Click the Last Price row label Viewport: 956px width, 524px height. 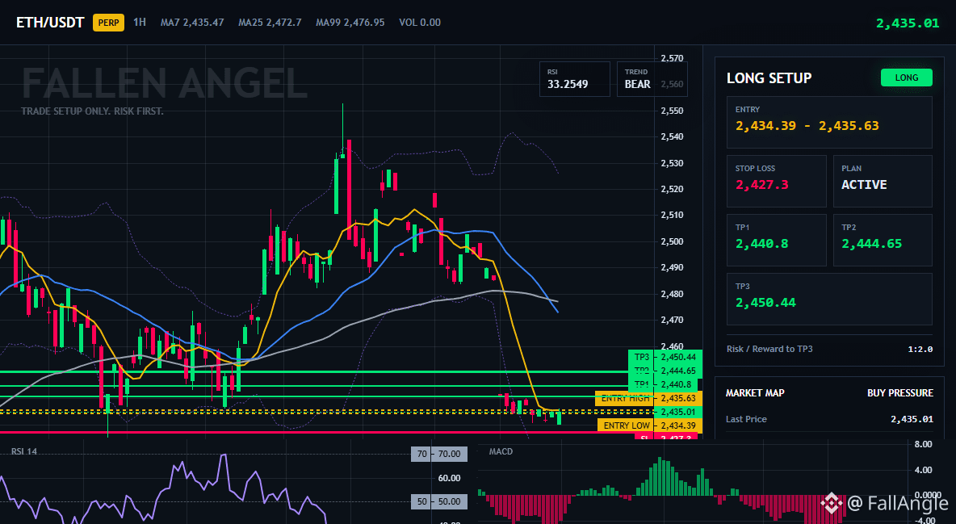[x=746, y=419]
